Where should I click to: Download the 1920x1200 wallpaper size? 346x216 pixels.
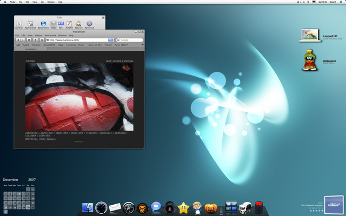point(46,132)
